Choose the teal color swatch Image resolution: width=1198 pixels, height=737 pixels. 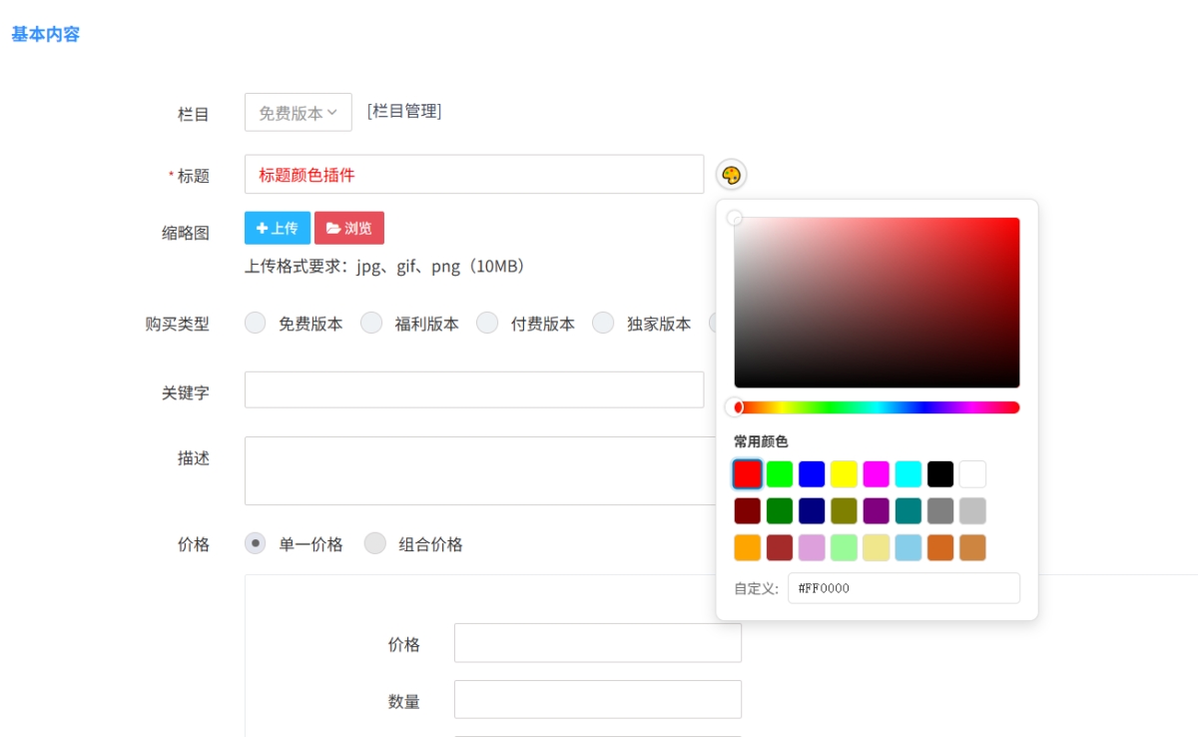pyautogui.click(x=908, y=510)
